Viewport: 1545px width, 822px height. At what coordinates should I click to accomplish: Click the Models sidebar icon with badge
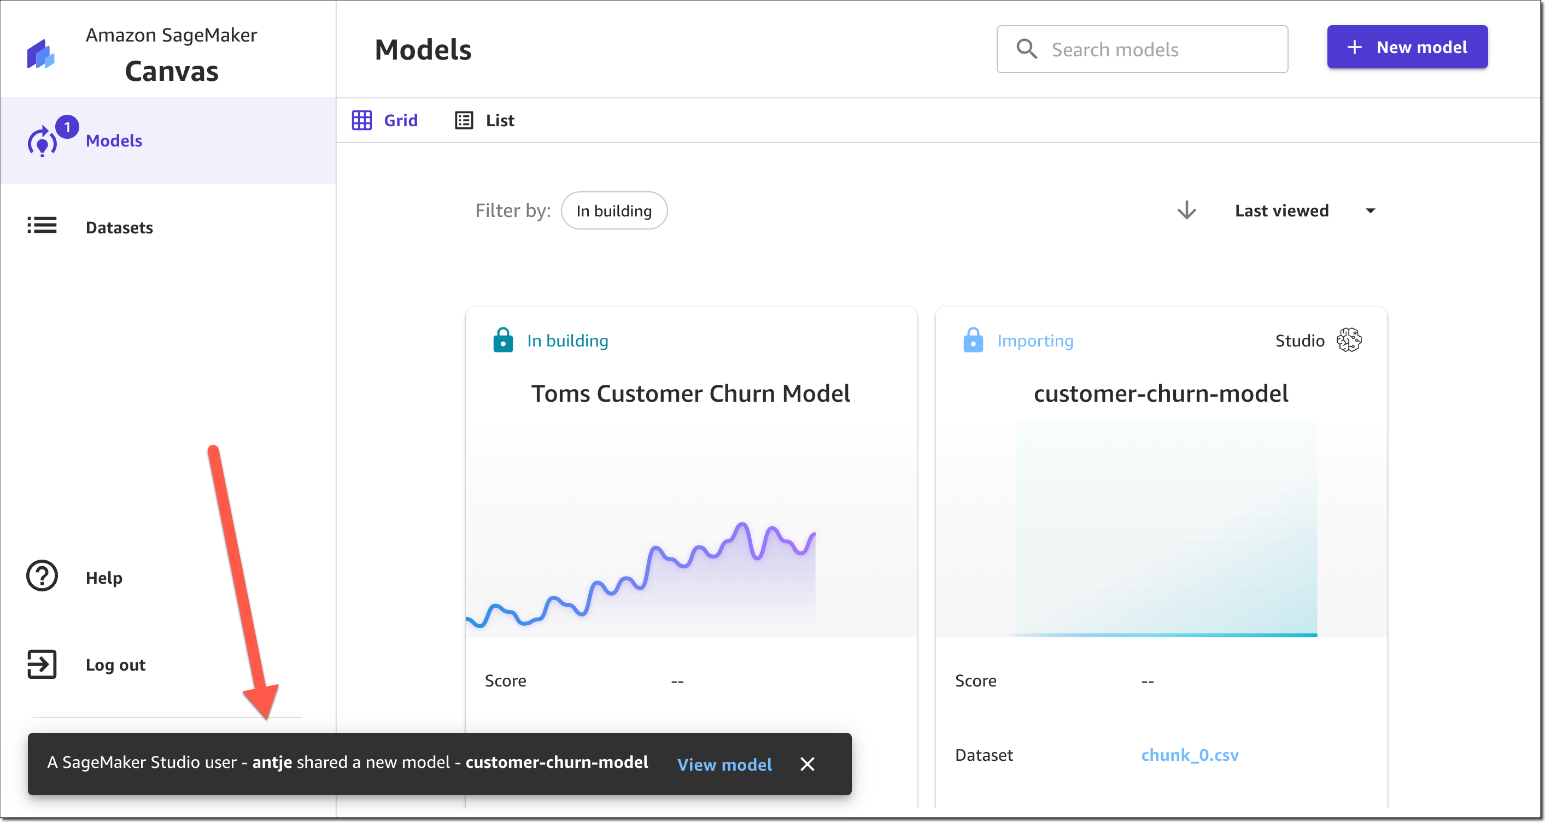click(43, 142)
